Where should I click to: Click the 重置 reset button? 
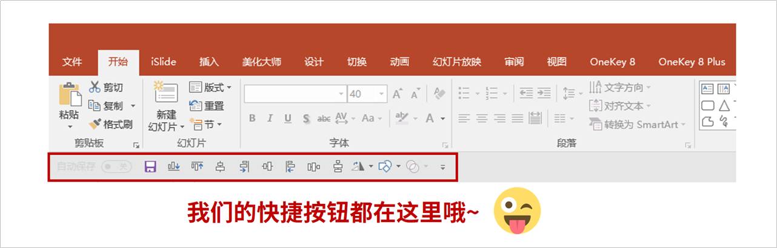pos(207,106)
